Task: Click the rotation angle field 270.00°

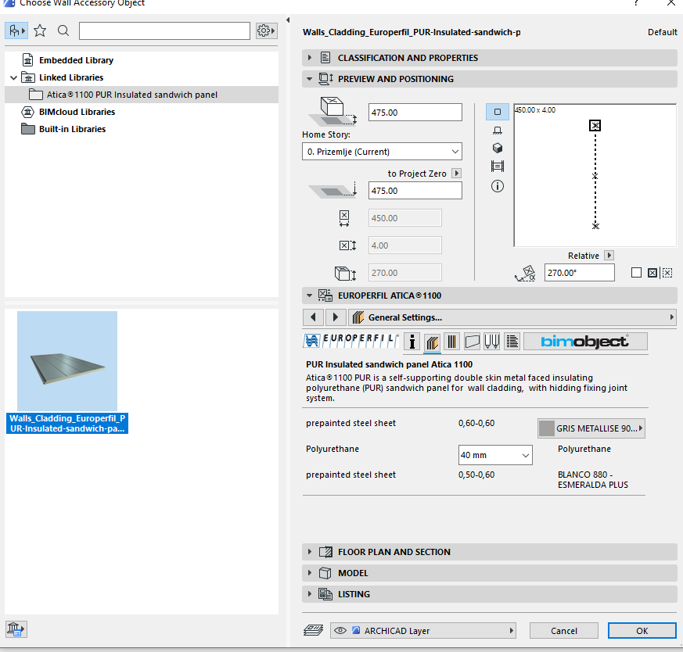Action: (579, 273)
